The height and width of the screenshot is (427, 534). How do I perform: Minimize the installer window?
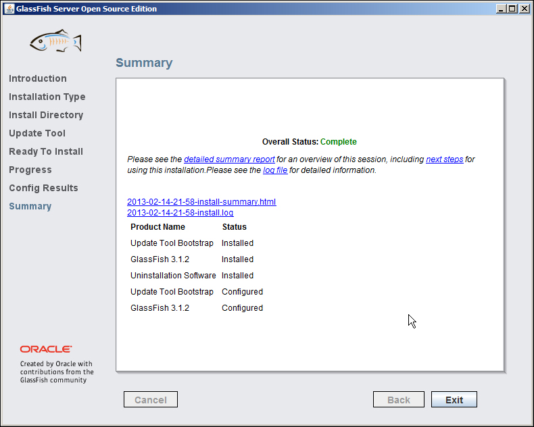501,9
